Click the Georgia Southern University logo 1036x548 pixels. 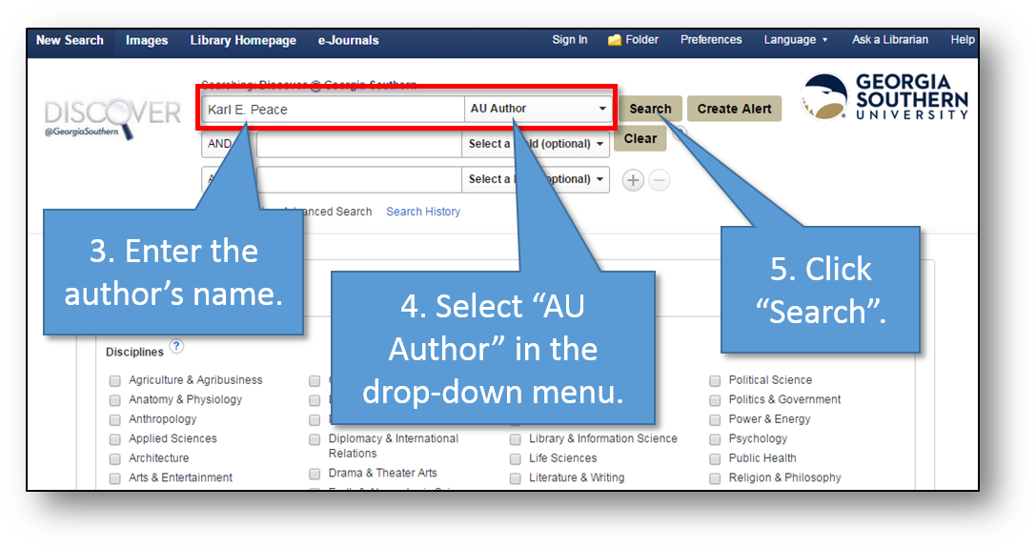[885, 96]
